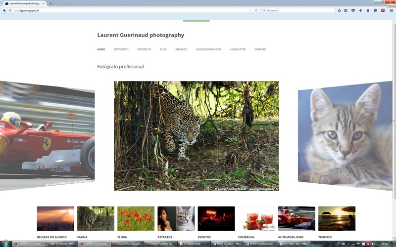Click the taskbar clock showing 19:36
Viewport: 396px width, 247px height.
(x=385, y=244)
